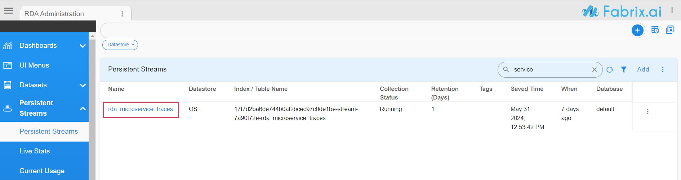
Task: Open Live Stats sidebar item
Action: coord(35,151)
